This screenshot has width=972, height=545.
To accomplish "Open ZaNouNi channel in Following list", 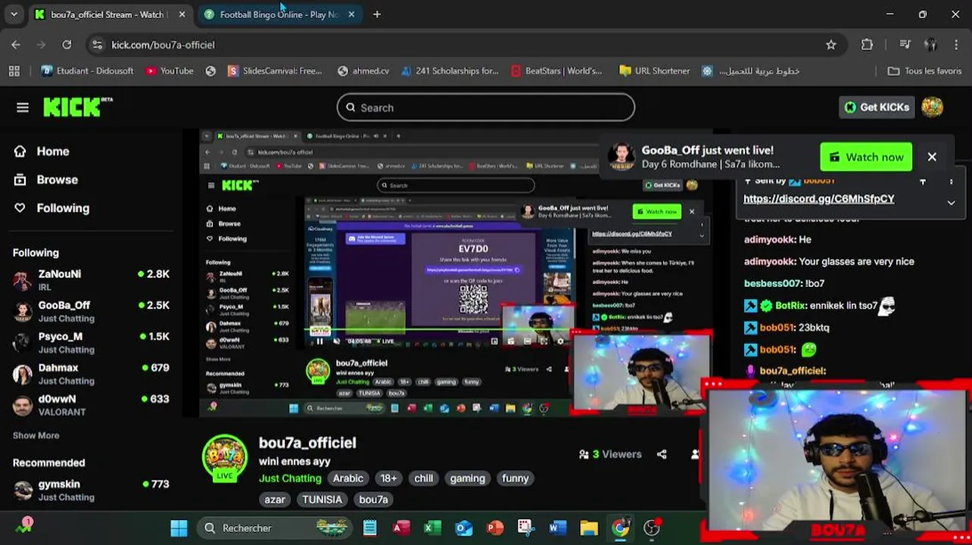I will [x=91, y=279].
